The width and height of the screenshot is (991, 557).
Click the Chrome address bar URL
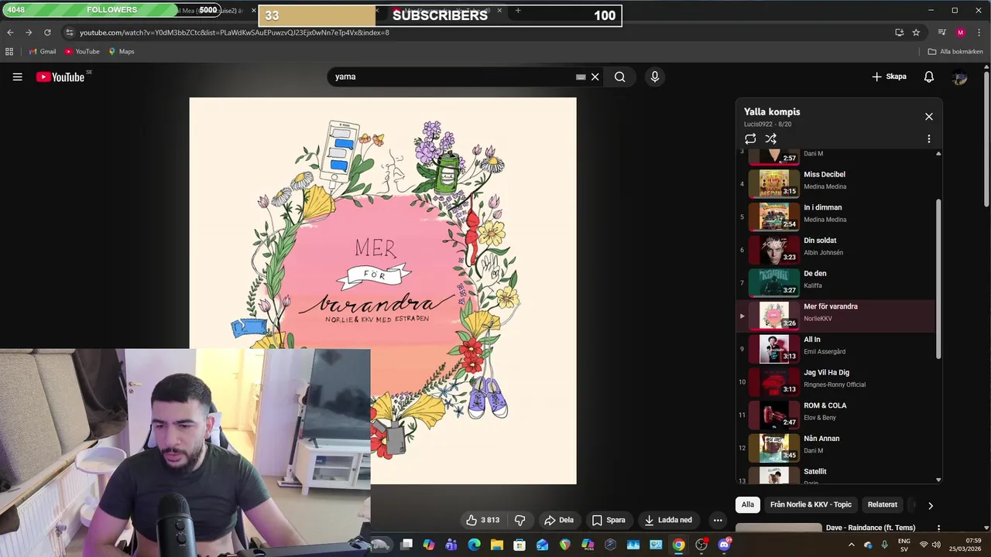pos(235,32)
